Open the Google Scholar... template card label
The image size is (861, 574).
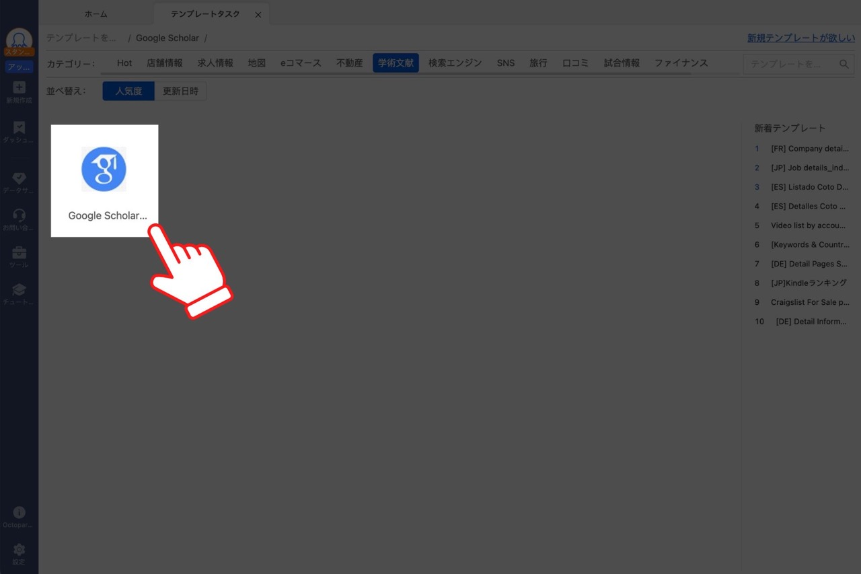click(x=108, y=216)
